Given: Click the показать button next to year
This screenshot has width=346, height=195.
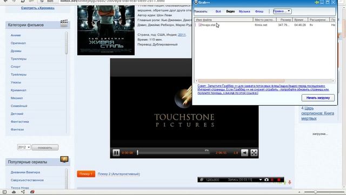Looking at the screenshot, I should pyautogui.click(x=45, y=147).
